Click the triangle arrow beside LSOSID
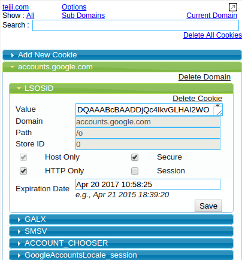Viewport: 242px width, 260px height. point(19,88)
